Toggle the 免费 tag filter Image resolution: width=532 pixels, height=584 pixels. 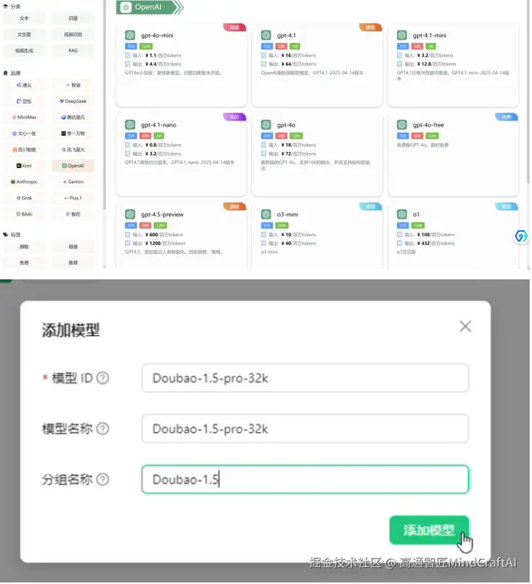[25, 262]
